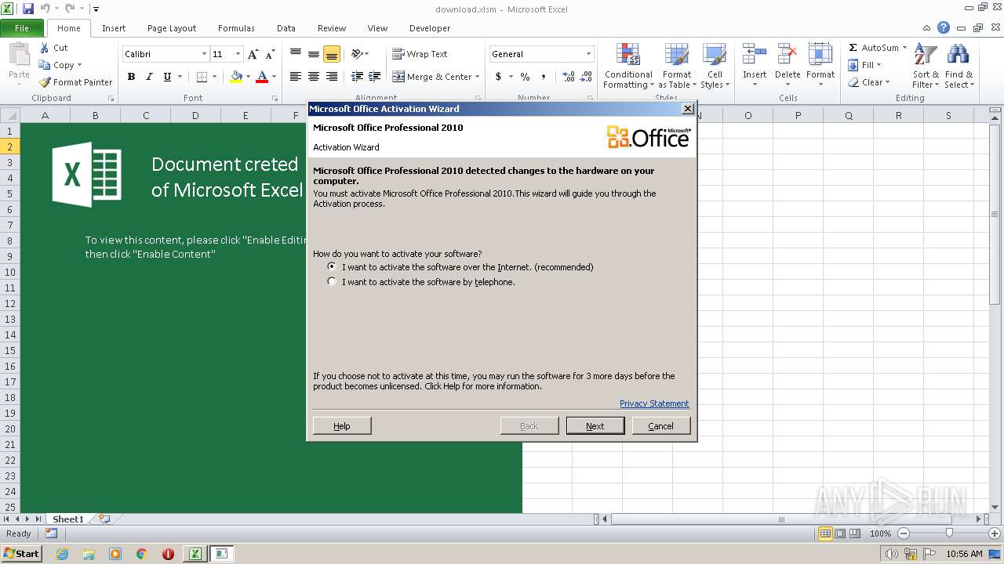1004x564 pixels.
Task: Click the horizontal scrollbar thumb
Action: click(x=781, y=519)
